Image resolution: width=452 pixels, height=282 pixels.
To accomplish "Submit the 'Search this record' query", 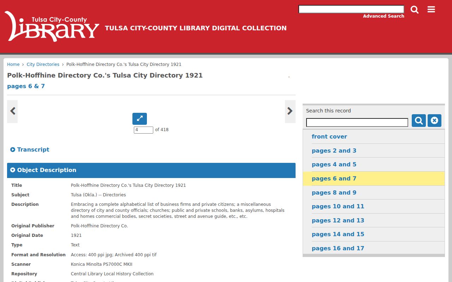I will [x=419, y=121].
